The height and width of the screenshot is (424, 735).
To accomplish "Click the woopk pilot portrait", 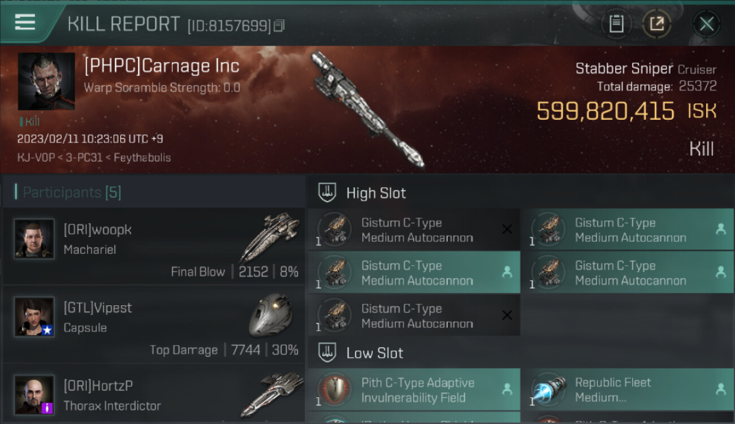I will tap(34, 239).
